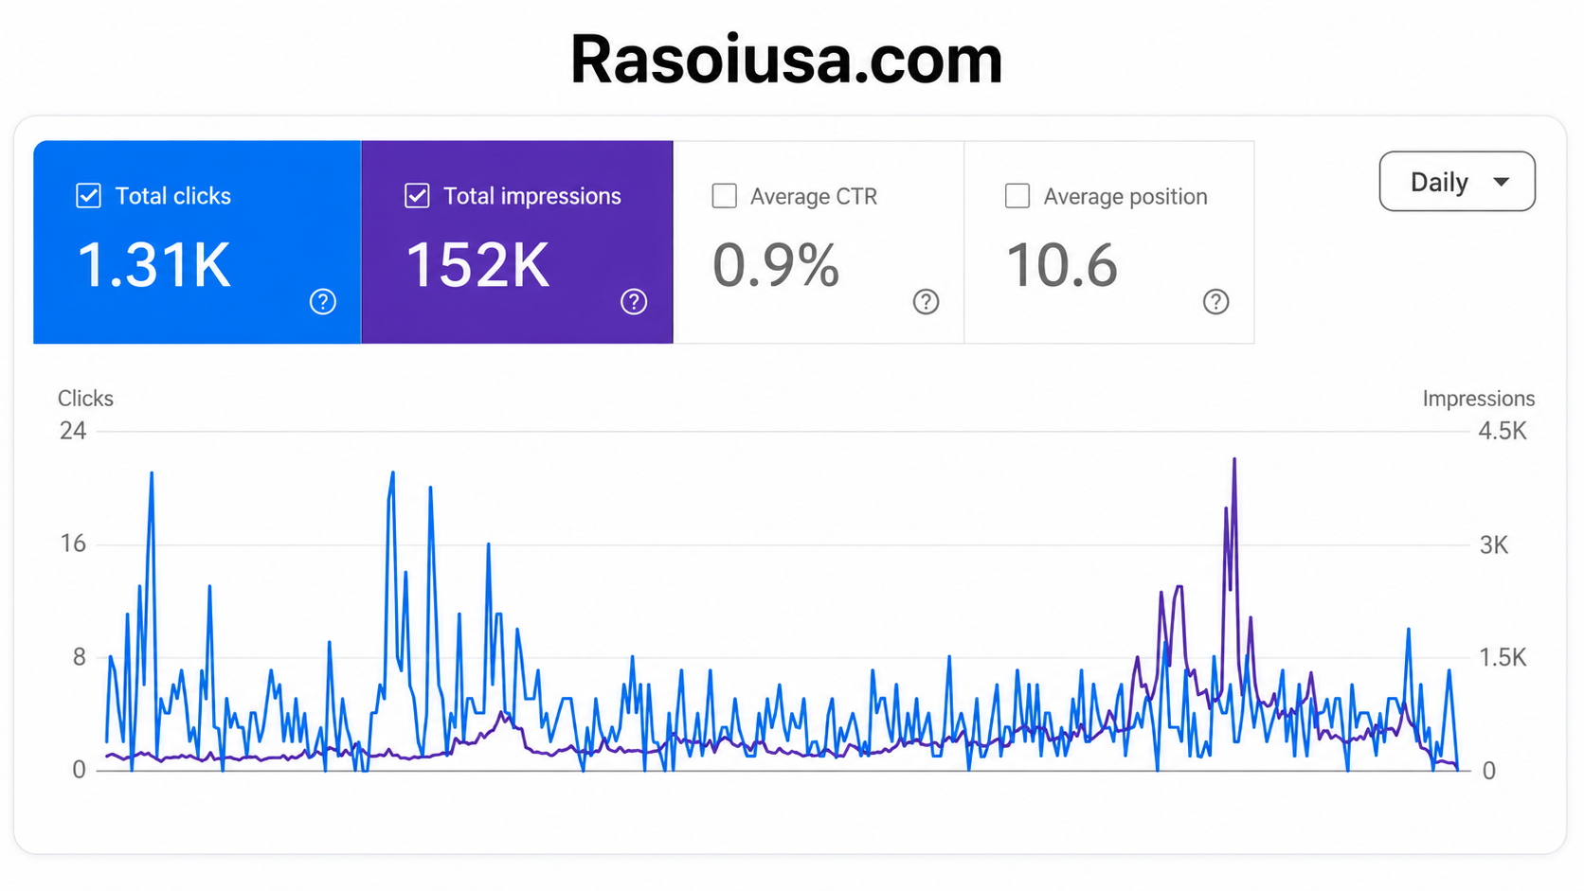Click the Total impressions label text
The image size is (1584, 891).
point(532,196)
